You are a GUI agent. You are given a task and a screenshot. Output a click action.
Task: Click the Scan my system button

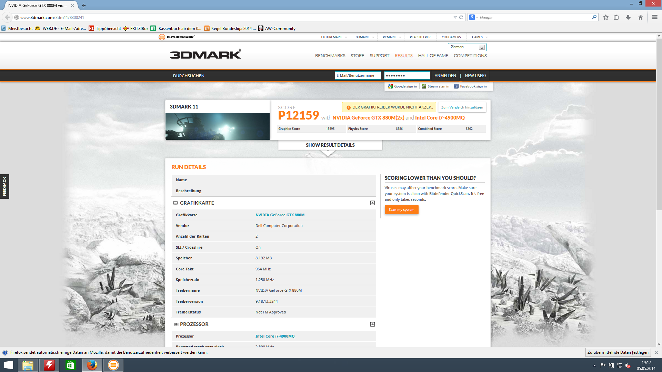(x=401, y=209)
